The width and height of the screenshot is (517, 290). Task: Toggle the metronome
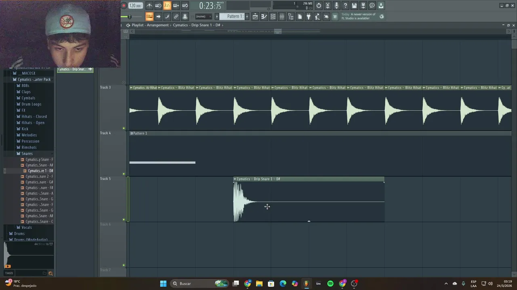click(149, 6)
